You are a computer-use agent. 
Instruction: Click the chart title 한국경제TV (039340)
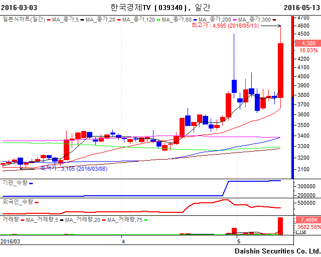pyautogui.click(x=148, y=8)
